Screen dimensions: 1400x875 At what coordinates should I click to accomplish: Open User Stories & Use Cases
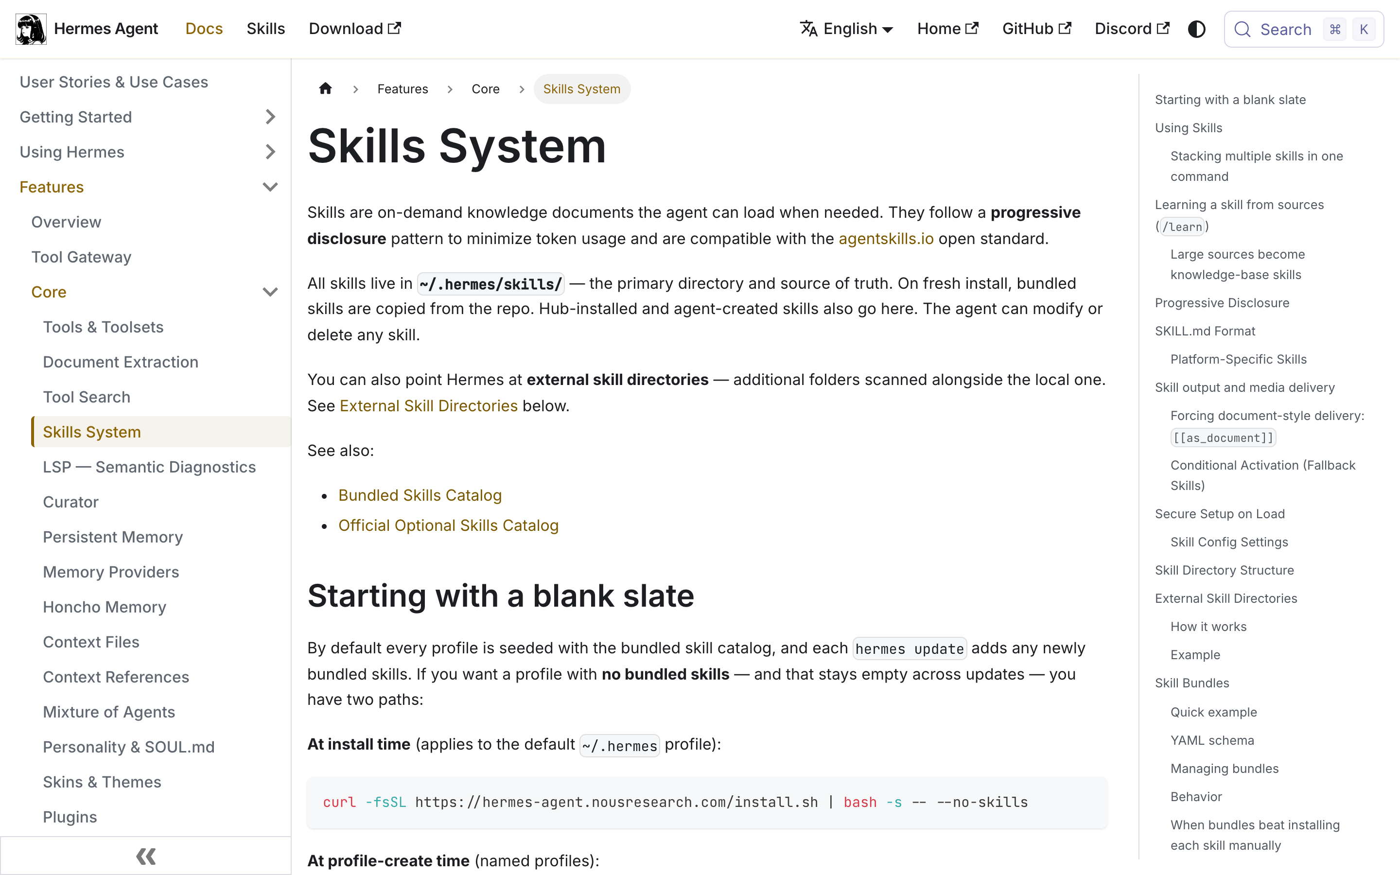[114, 82]
